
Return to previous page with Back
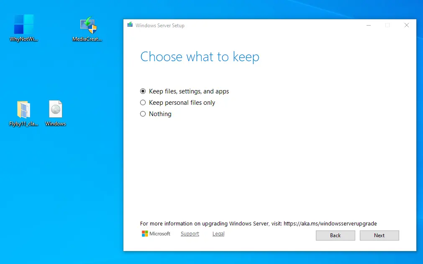[x=335, y=236]
